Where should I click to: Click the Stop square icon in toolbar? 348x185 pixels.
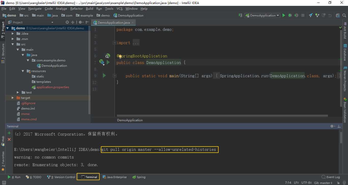(x=303, y=15)
